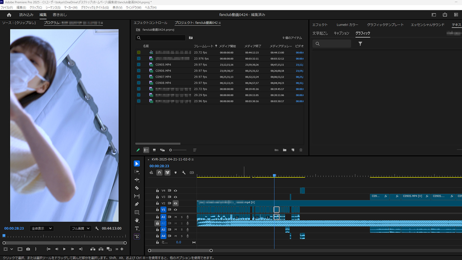Switch to 書き出し workspace
The height and width of the screenshot is (260, 462).
pyautogui.click(x=59, y=15)
